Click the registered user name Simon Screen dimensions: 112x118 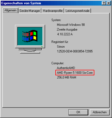61,47
